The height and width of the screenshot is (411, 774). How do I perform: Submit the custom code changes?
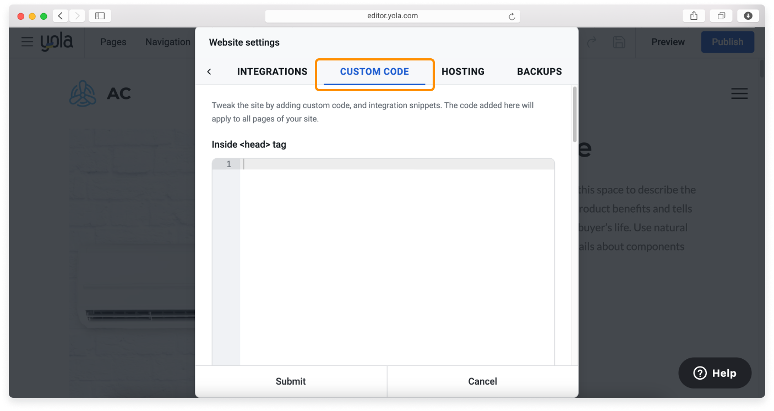291,381
